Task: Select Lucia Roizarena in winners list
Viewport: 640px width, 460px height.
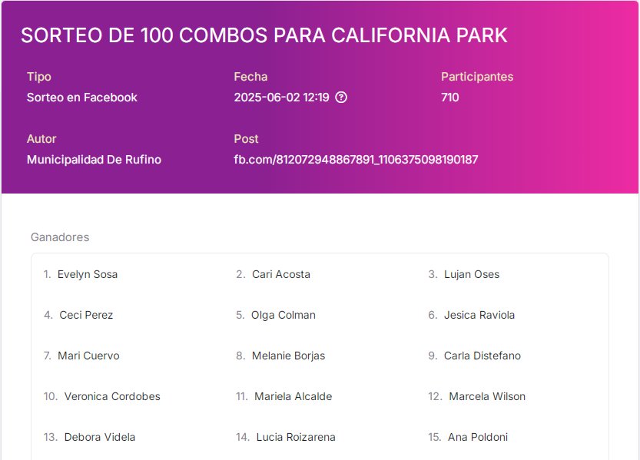Action: (296, 437)
